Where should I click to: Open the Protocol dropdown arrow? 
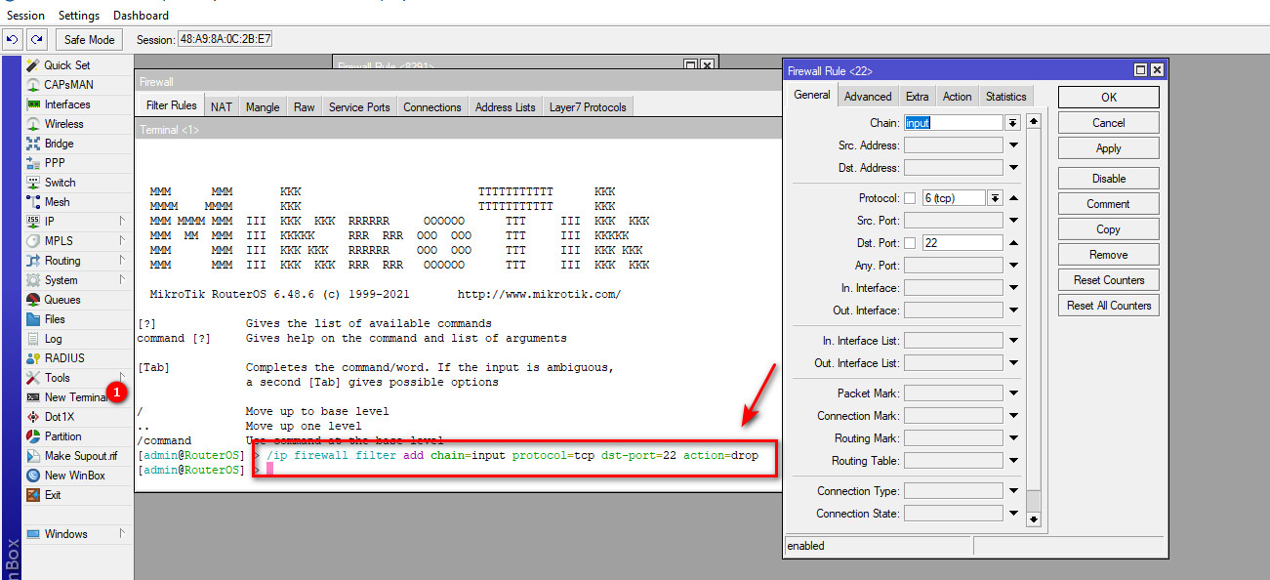click(x=995, y=198)
